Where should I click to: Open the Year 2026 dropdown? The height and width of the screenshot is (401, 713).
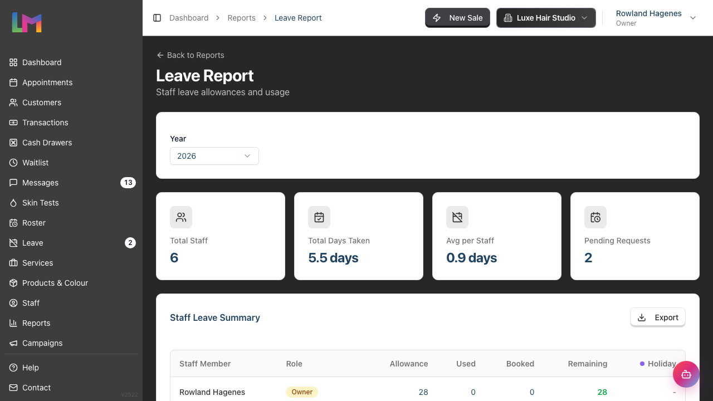[214, 156]
